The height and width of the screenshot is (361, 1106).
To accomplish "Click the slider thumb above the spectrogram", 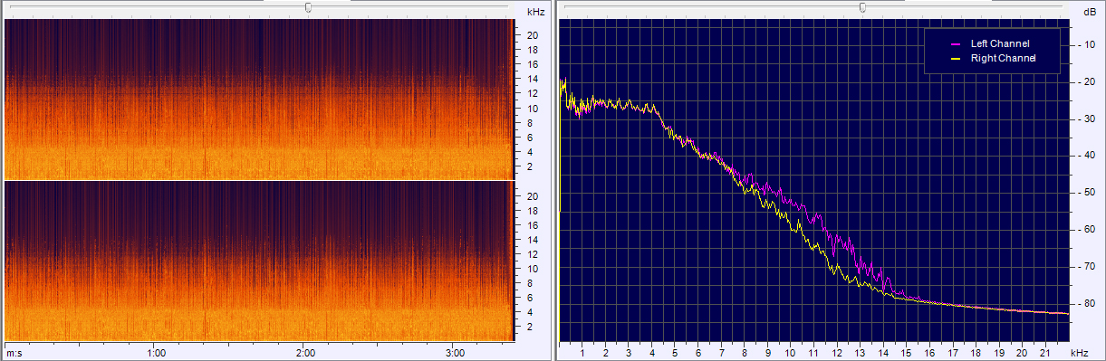I will click(x=309, y=7).
